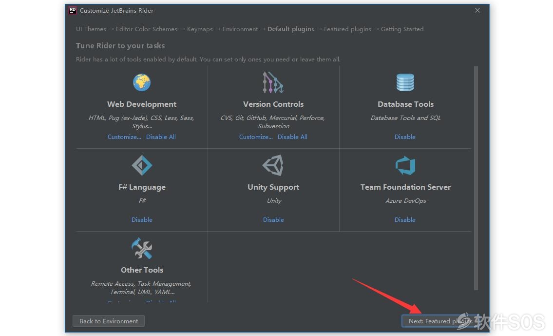Click the 'Customize JetBrains Rider' window title
This screenshot has width=553, height=336.
click(x=116, y=11)
